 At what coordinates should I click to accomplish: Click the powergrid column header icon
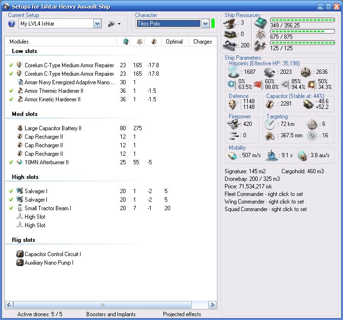click(140, 42)
